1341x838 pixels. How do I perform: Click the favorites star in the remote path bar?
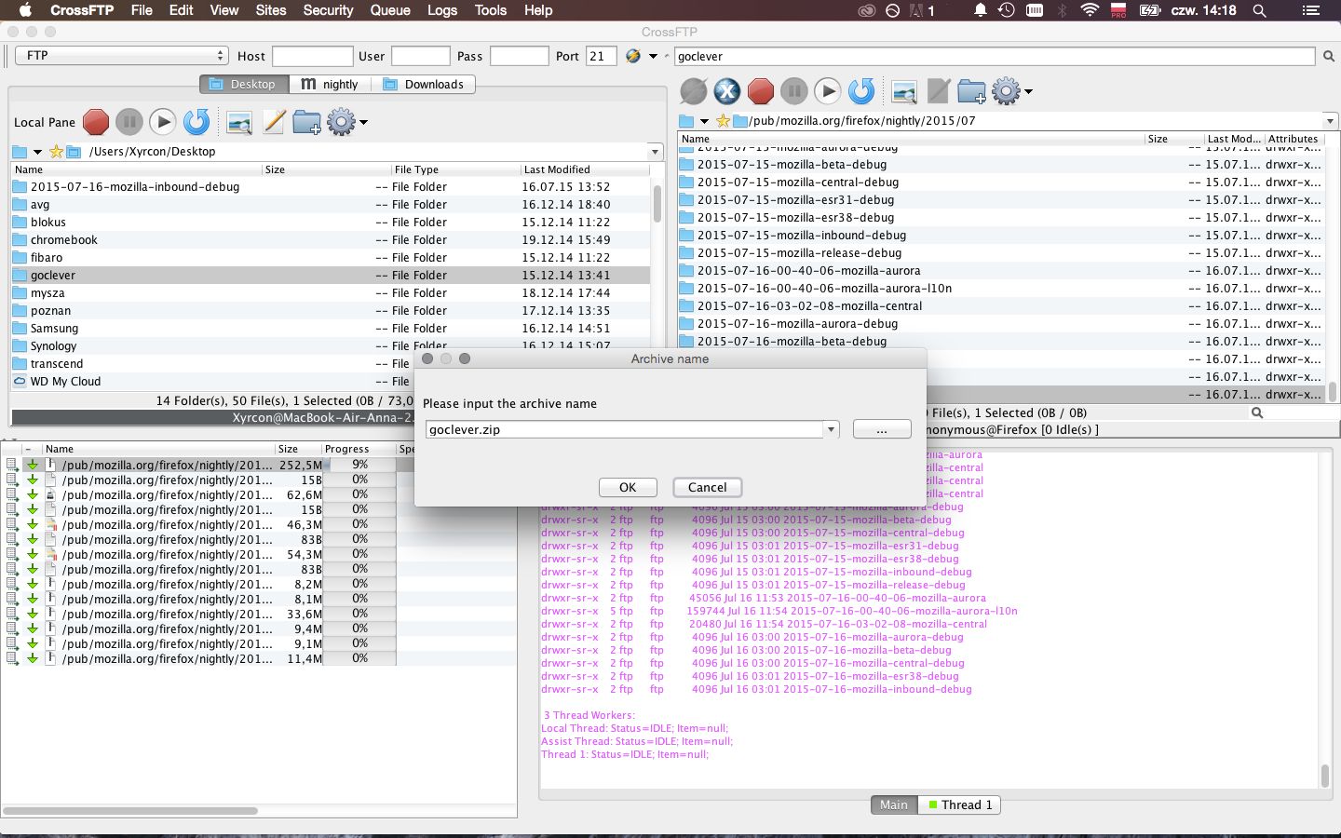pos(723,121)
